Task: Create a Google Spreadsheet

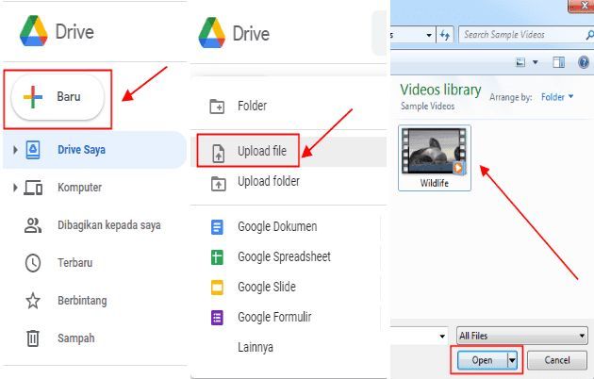Action: [x=284, y=256]
